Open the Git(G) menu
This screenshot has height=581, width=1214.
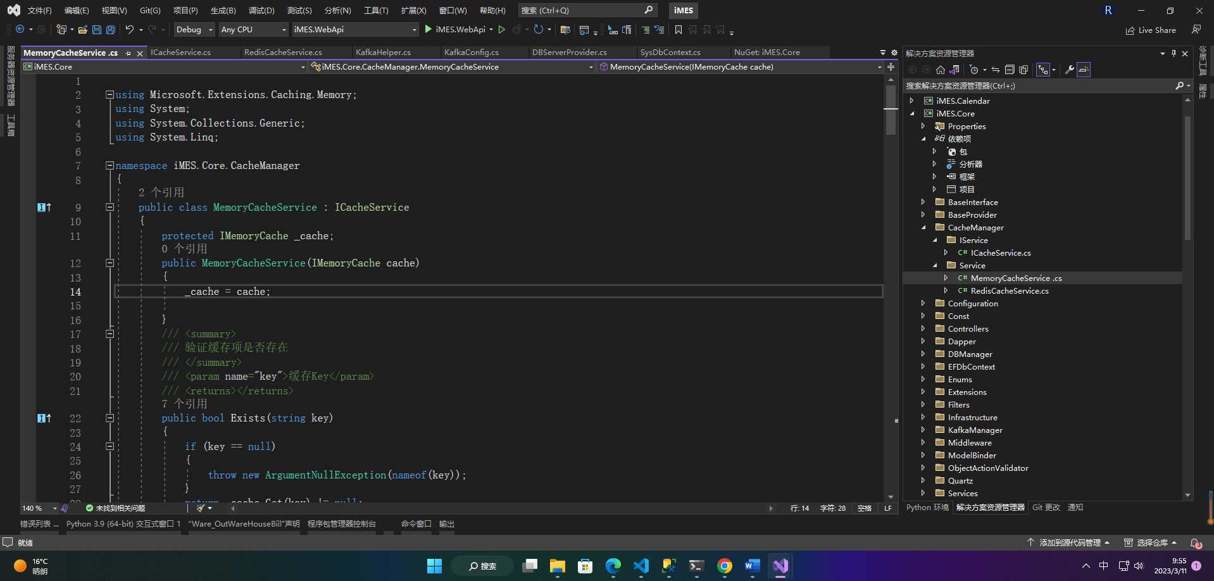coord(150,11)
